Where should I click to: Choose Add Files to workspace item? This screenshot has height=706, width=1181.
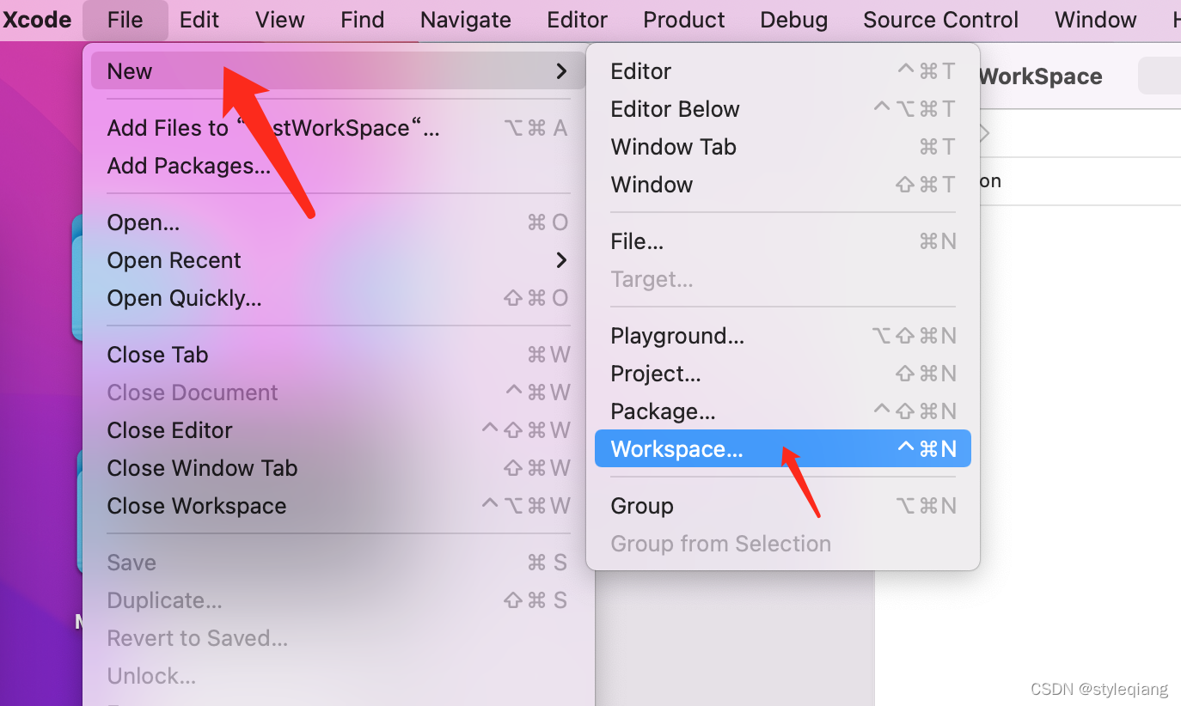338,128
